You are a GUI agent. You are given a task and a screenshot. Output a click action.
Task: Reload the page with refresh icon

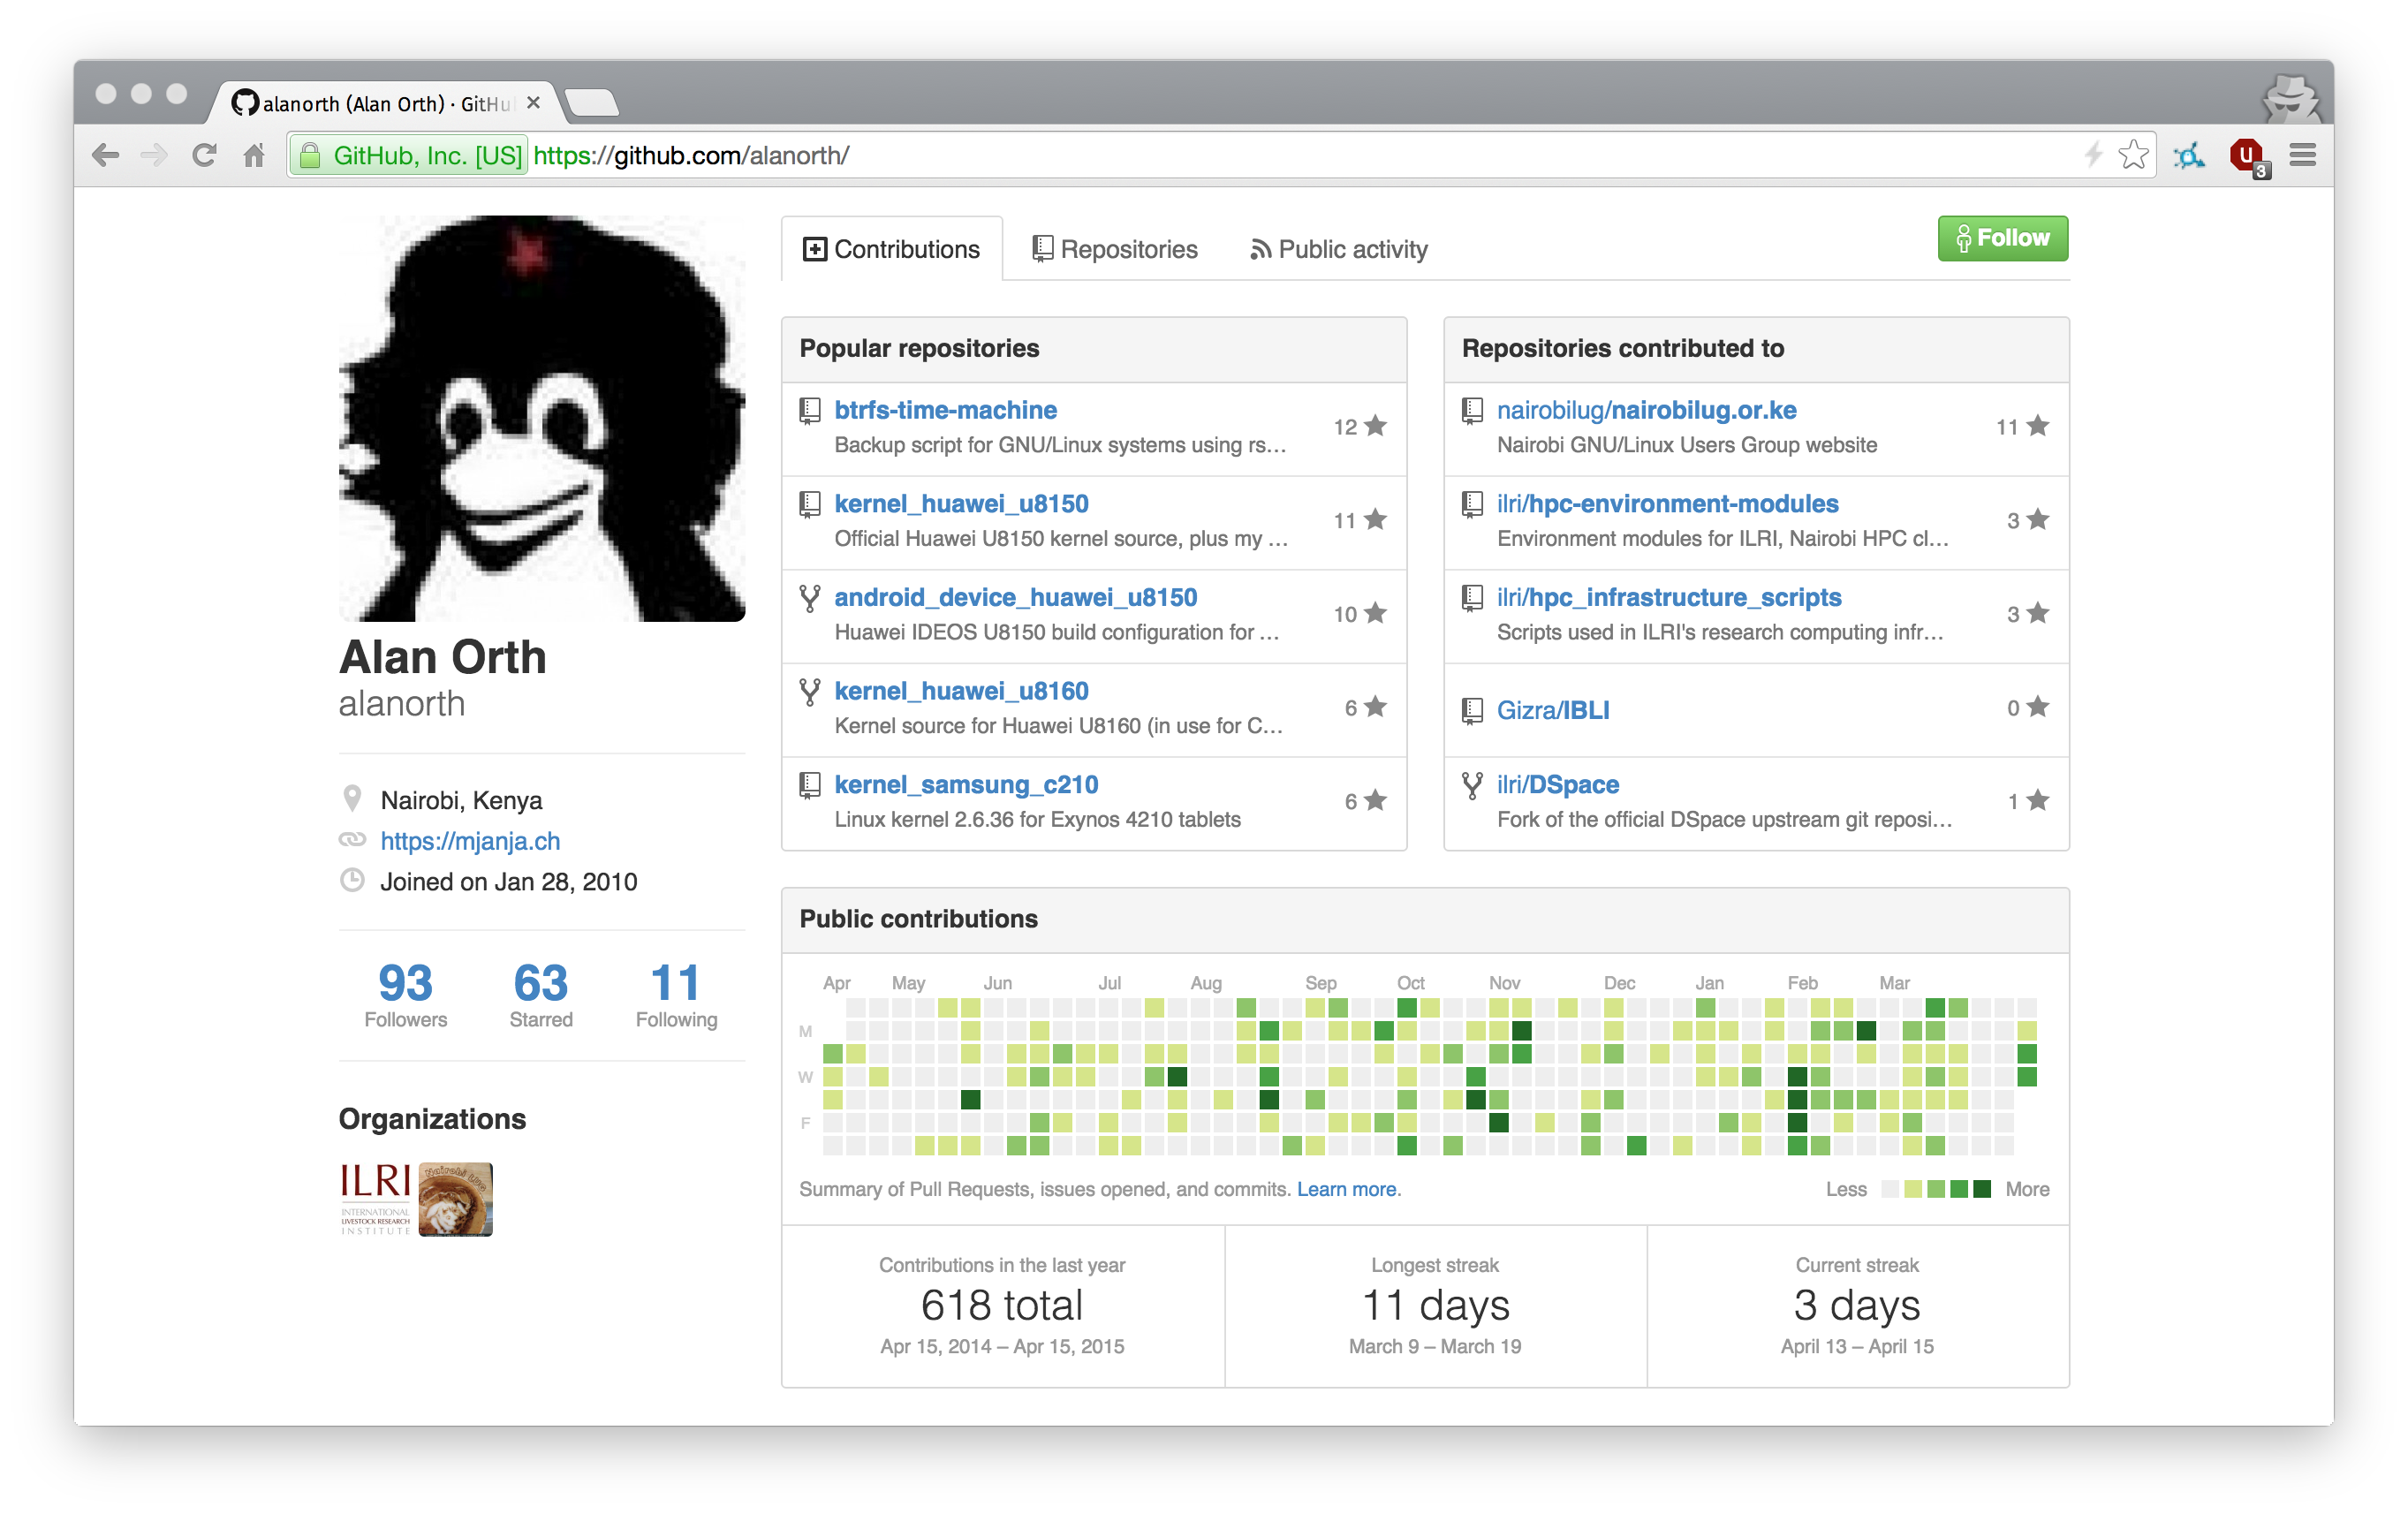204,155
